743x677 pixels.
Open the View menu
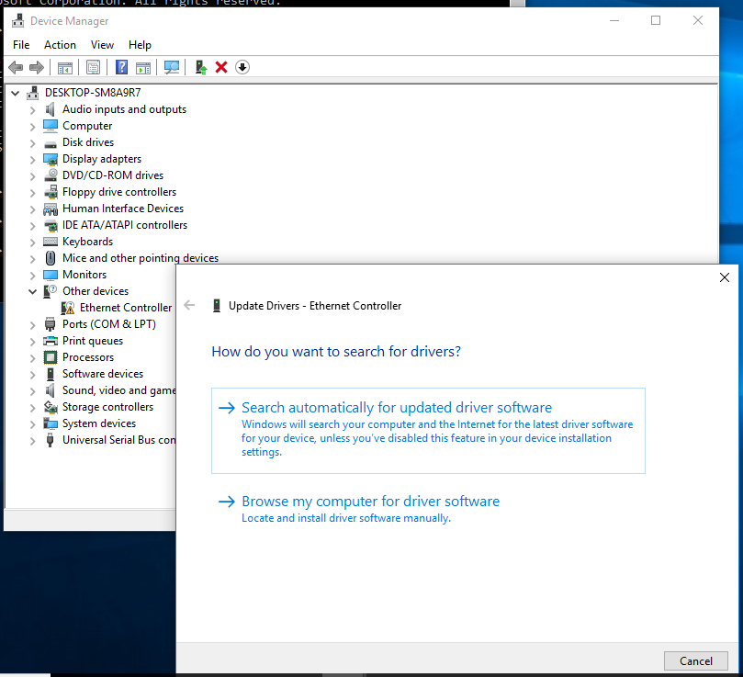(102, 44)
